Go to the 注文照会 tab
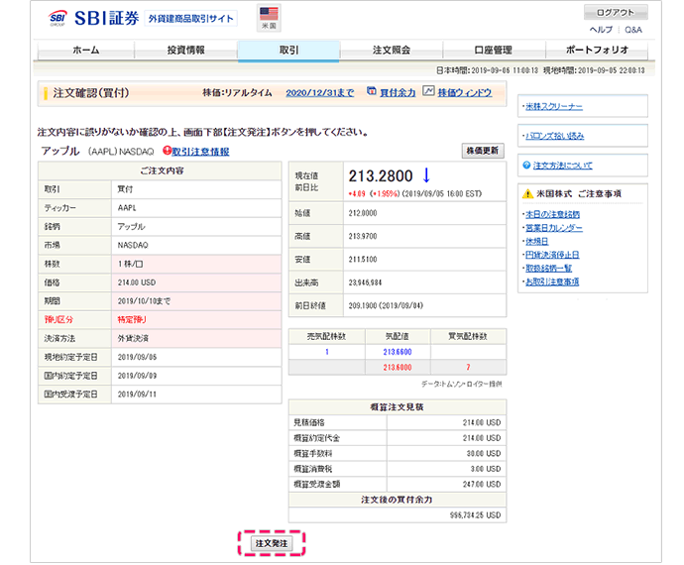 392,50
